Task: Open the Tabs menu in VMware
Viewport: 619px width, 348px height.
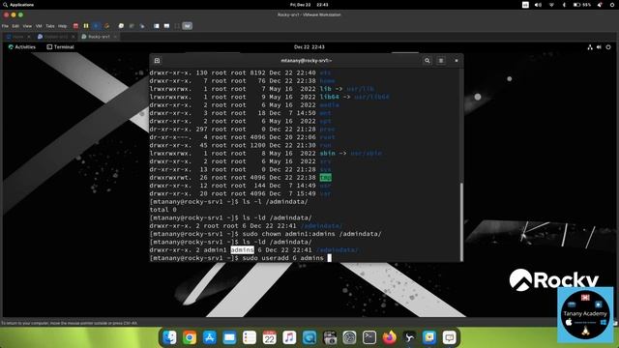Action: [50, 26]
